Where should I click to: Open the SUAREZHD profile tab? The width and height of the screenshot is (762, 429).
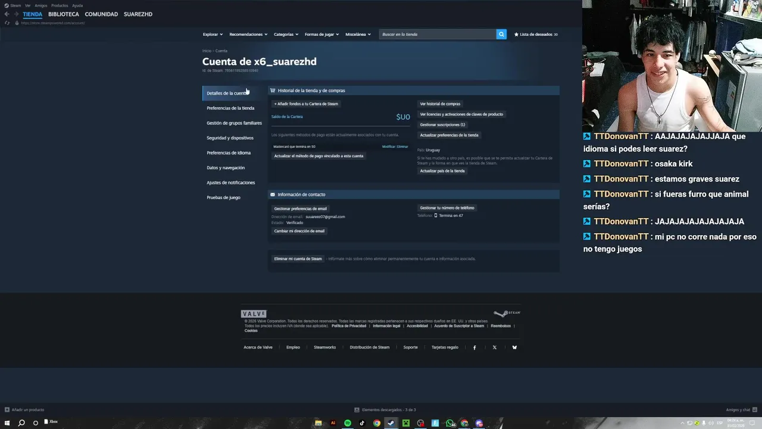coord(138,14)
